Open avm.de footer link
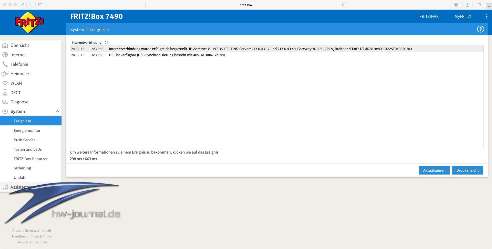Viewport: 492px width, 249px height. 42,242
